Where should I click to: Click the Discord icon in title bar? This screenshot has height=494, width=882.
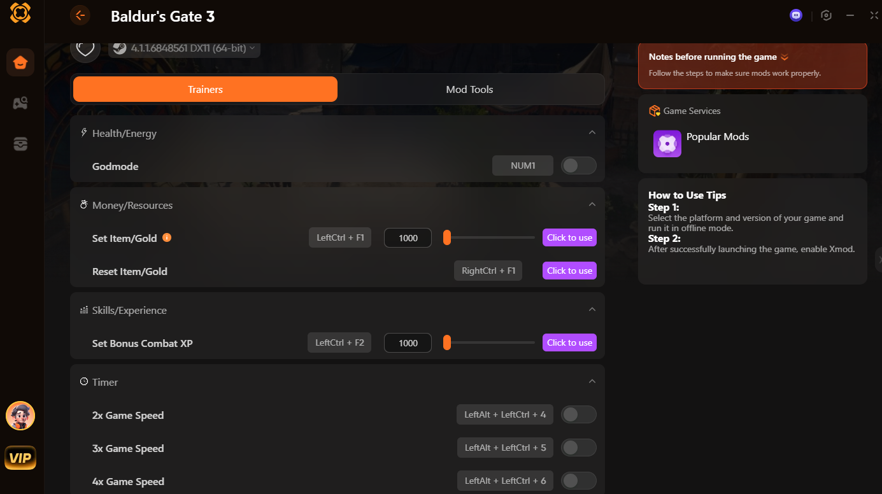click(796, 15)
